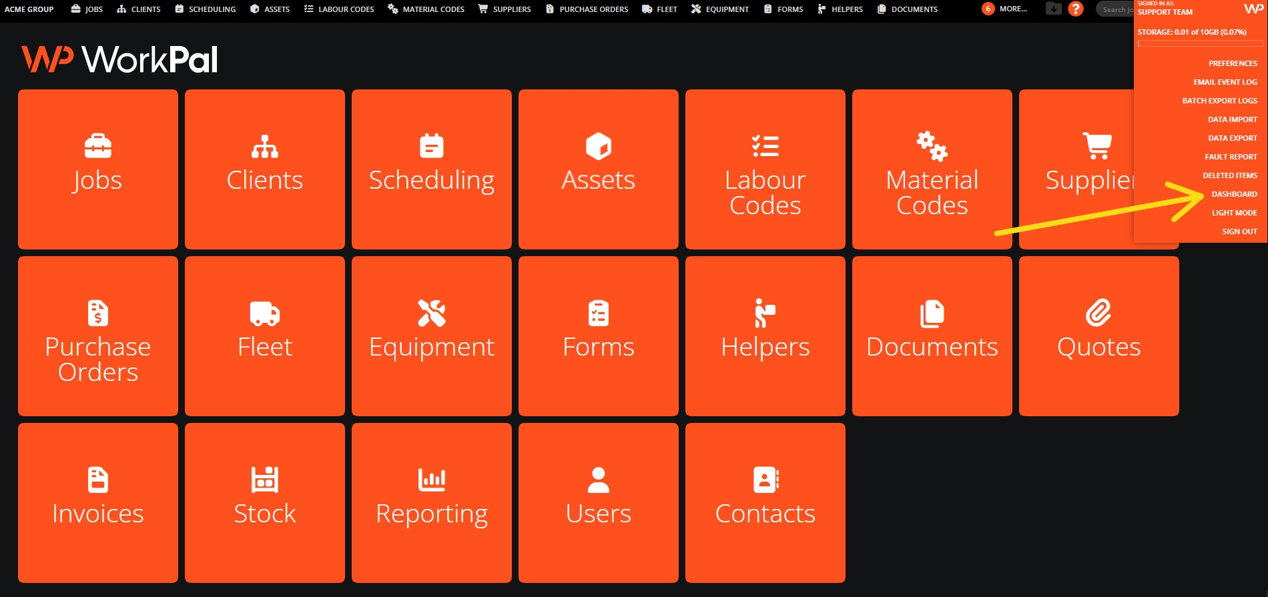Screen dimensions: 1268x597
Task: Open the Helpers tile
Action: [765, 336]
